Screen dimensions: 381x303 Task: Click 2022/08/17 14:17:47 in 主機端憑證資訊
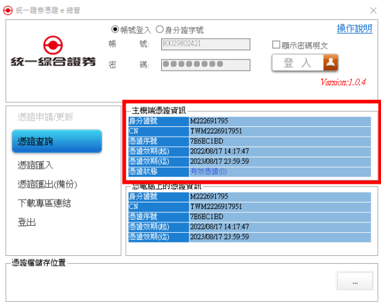click(219, 151)
